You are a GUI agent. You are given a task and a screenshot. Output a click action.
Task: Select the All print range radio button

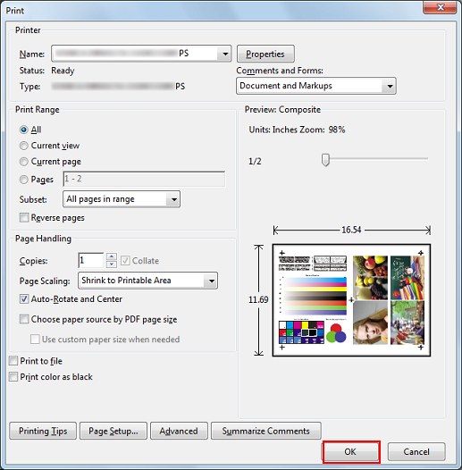[24, 130]
